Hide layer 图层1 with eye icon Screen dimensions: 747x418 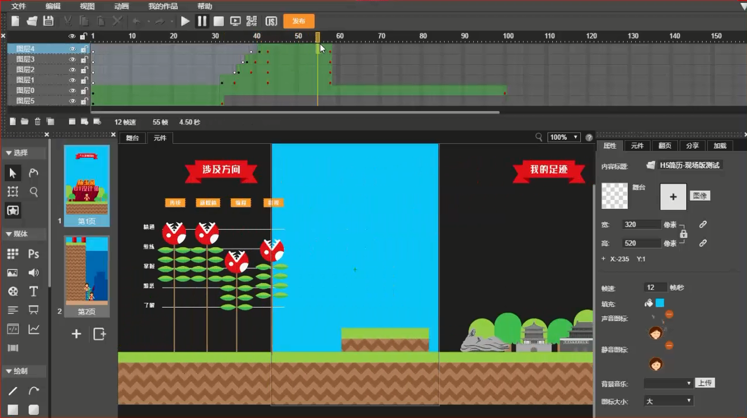pyautogui.click(x=73, y=80)
